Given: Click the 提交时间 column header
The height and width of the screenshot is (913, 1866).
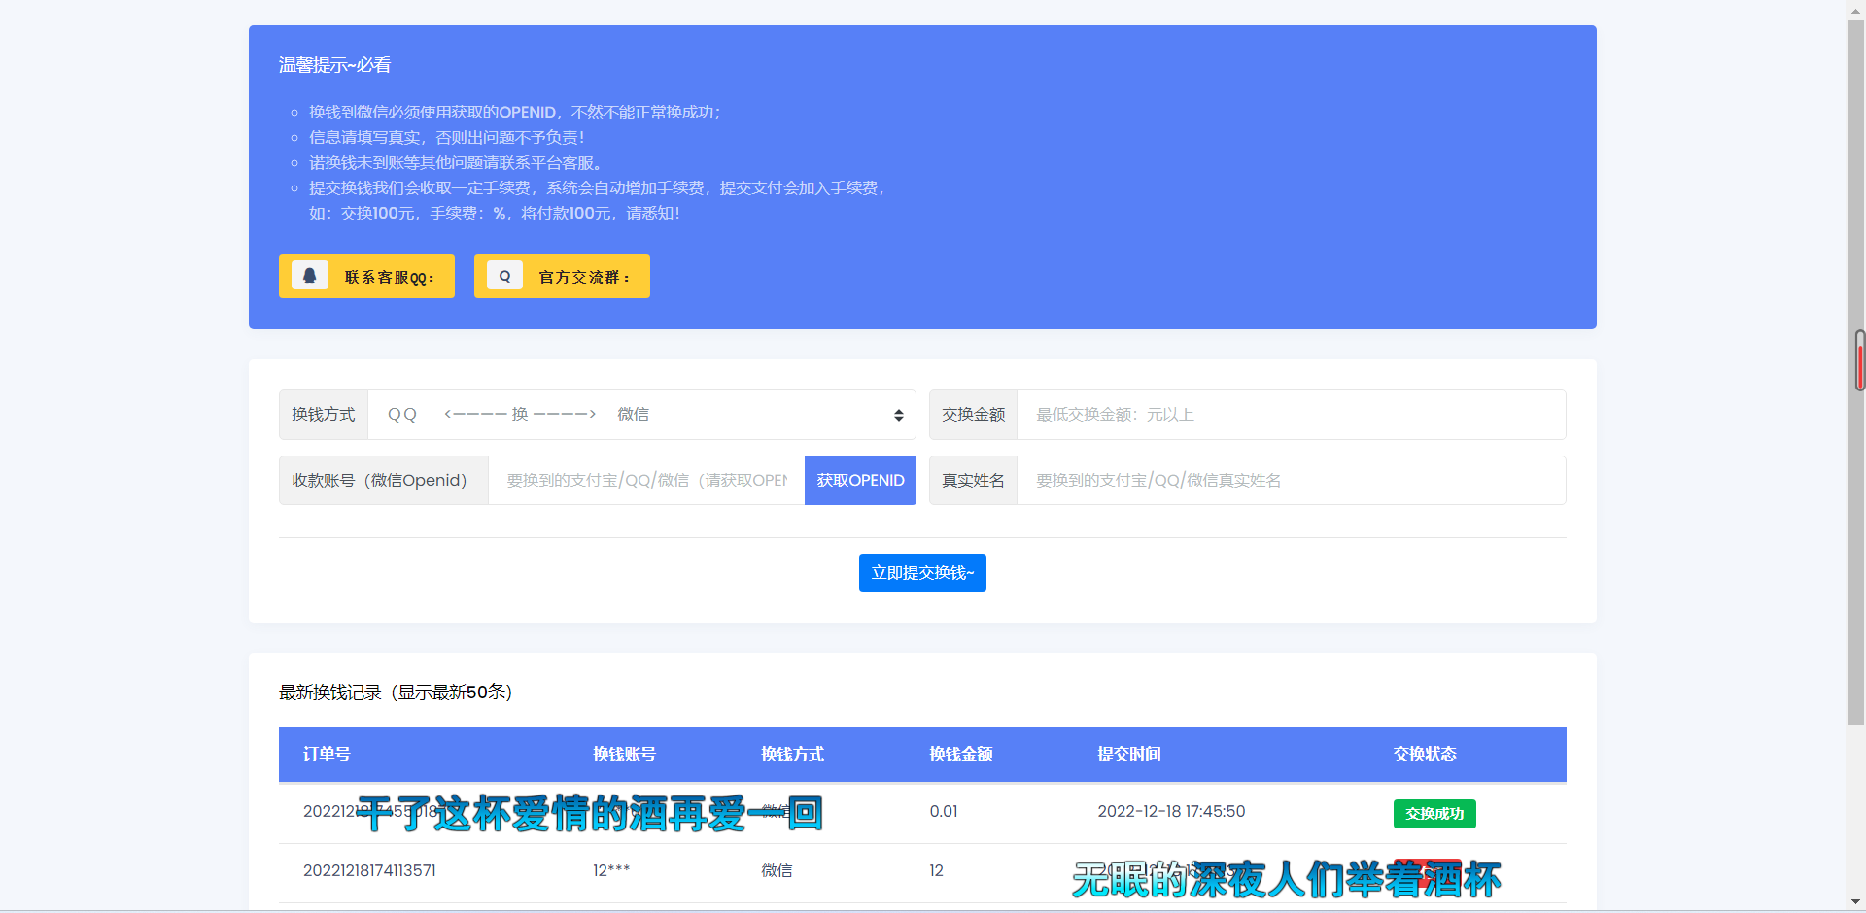Looking at the screenshot, I should point(1129,755).
